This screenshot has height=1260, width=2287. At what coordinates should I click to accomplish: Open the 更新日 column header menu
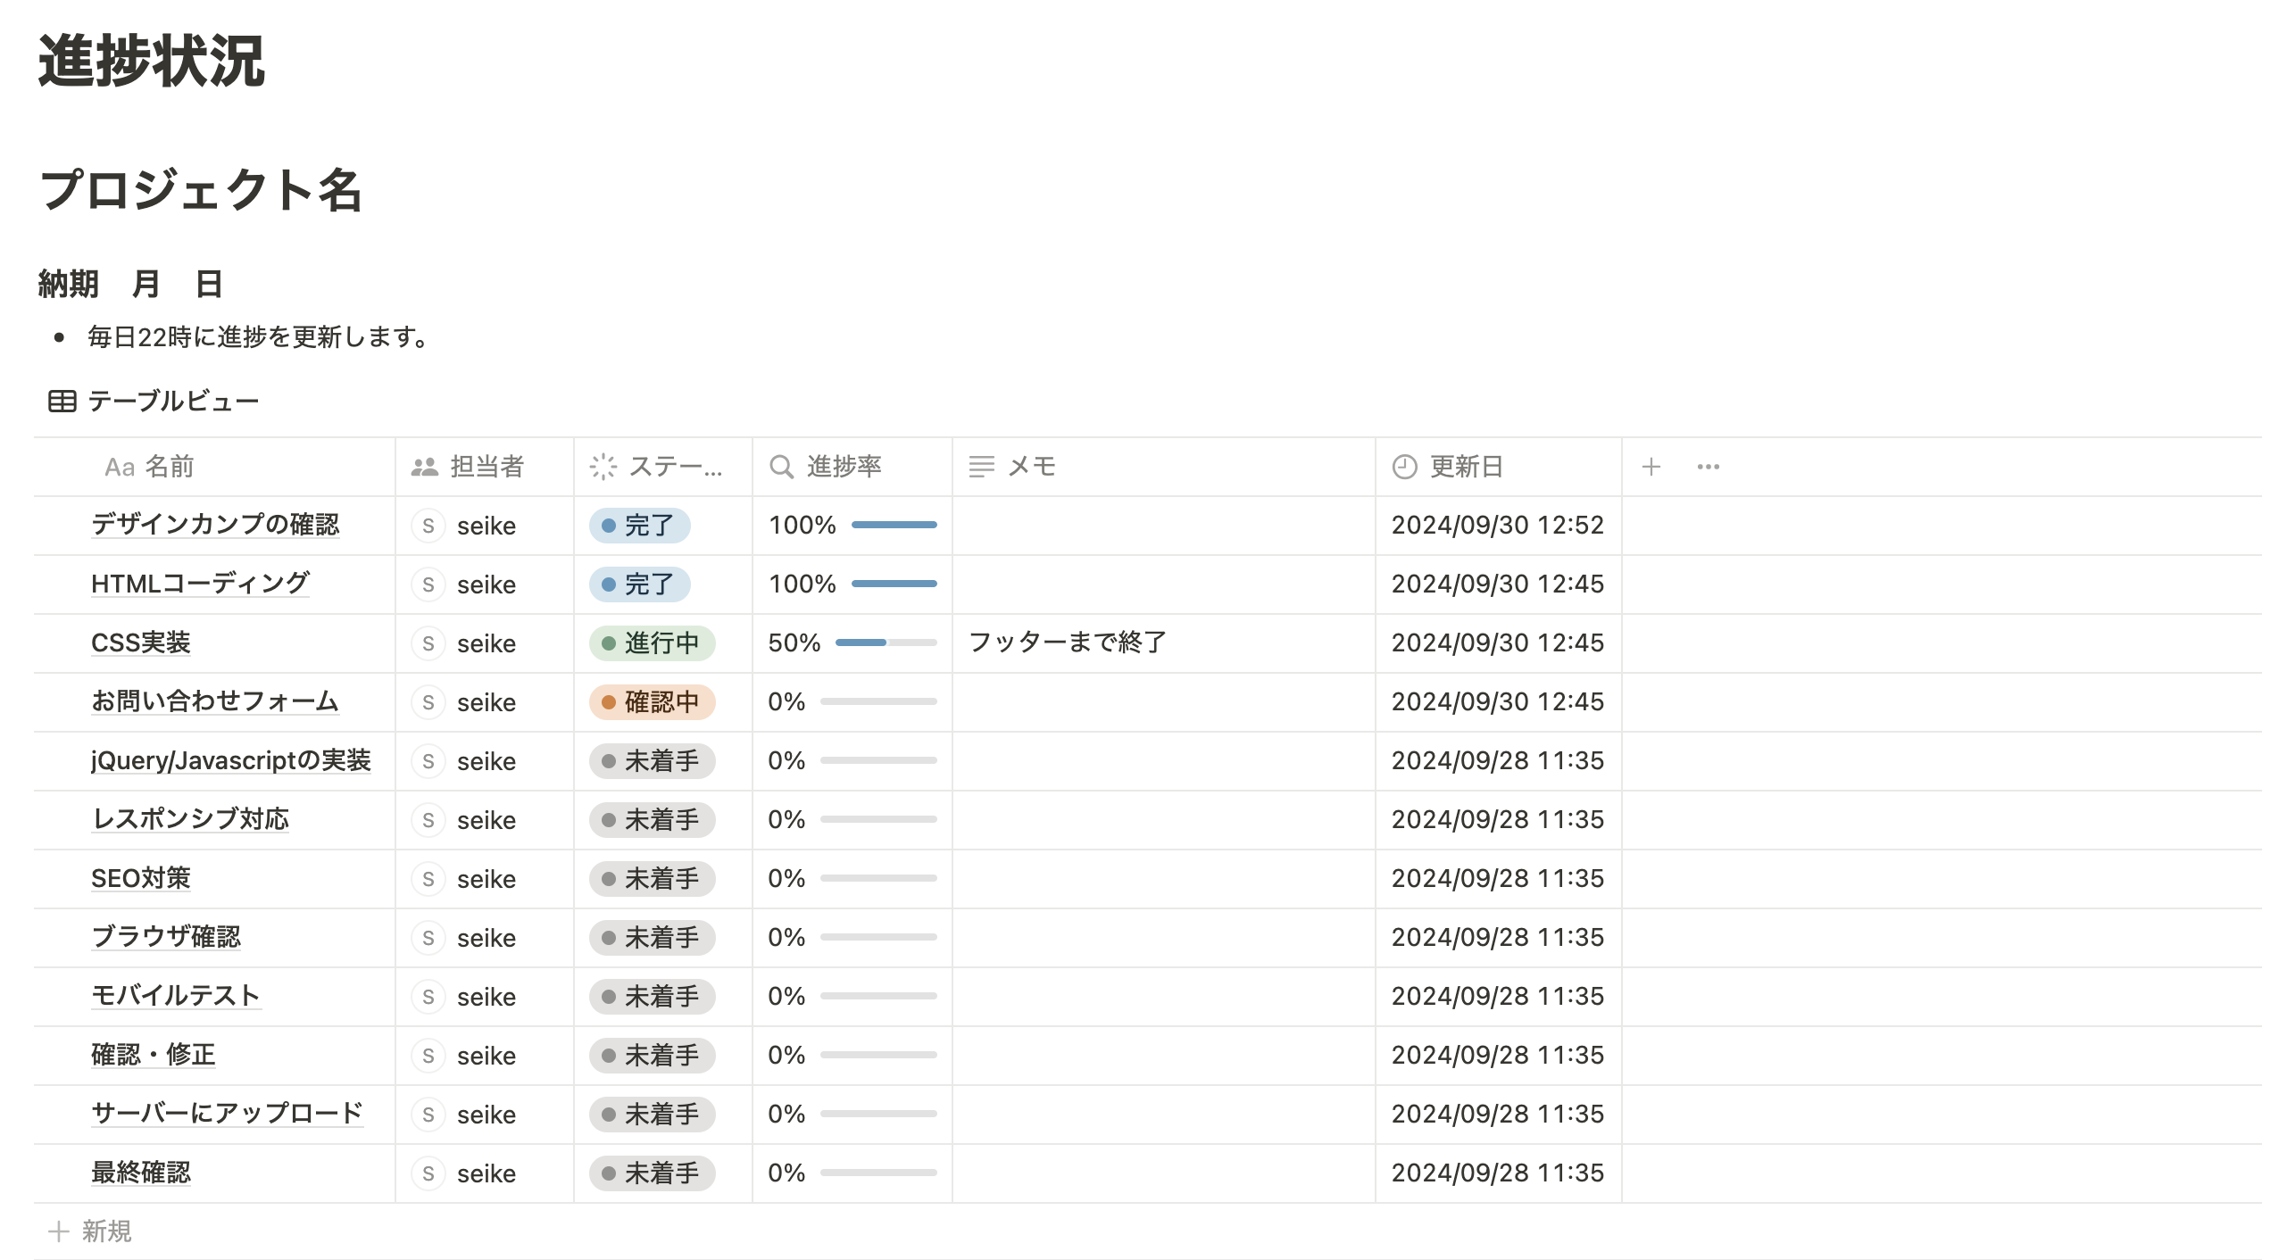(x=1499, y=466)
